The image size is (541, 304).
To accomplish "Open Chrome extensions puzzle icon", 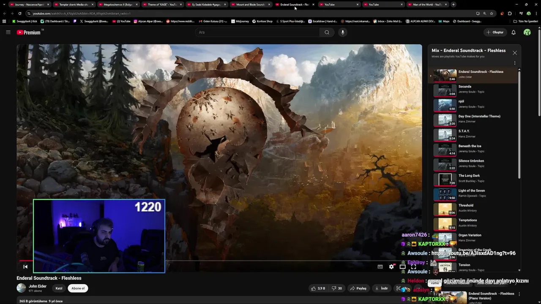I will pos(510,14).
